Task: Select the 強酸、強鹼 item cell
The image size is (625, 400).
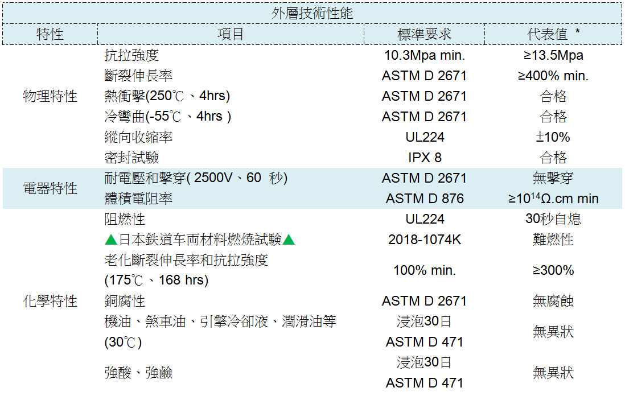Action: [138, 373]
